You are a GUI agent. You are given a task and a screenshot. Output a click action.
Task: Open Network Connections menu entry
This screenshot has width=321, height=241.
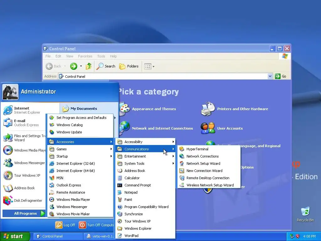pyautogui.click(x=209, y=156)
